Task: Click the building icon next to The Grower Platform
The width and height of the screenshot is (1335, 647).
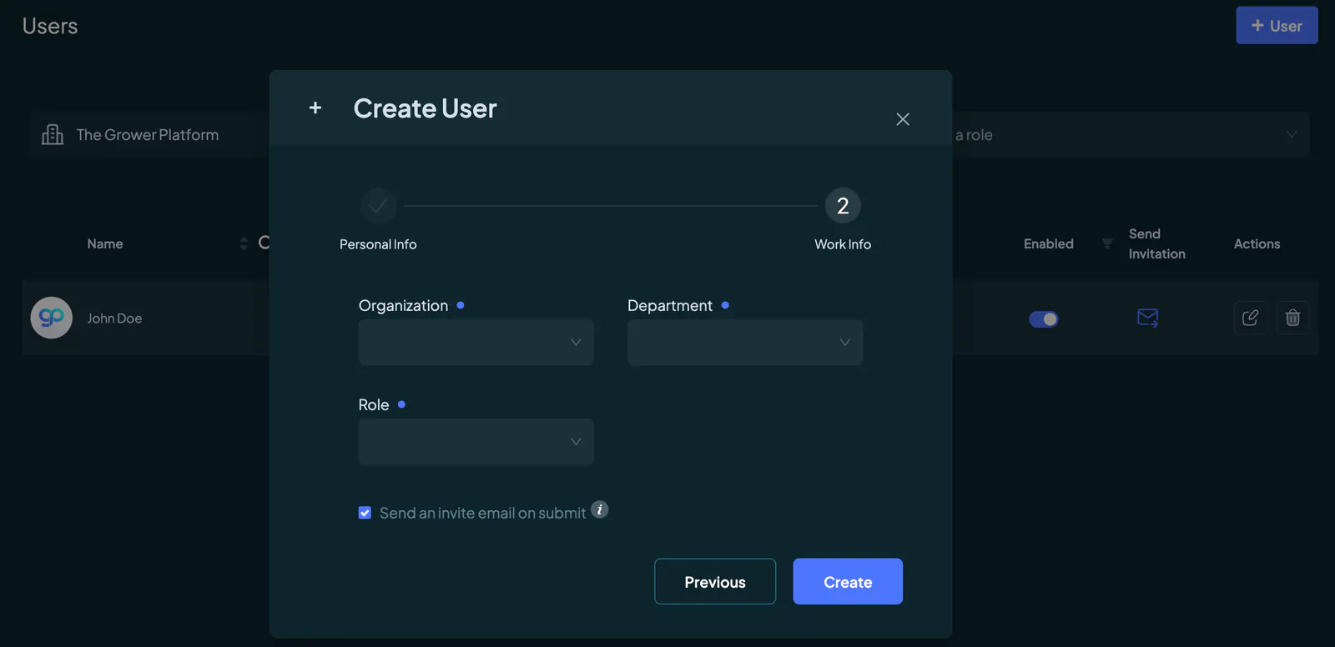Action: [x=53, y=134]
